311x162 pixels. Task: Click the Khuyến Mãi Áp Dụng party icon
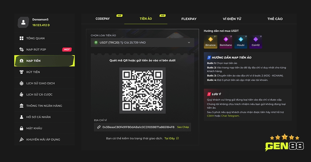pyautogui.click(x=21, y=139)
